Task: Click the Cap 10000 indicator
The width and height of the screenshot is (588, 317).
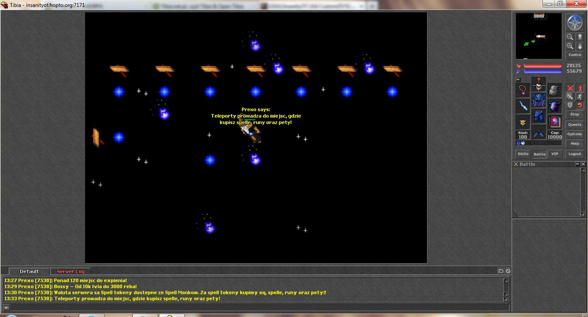Action: [x=555, y=135]
